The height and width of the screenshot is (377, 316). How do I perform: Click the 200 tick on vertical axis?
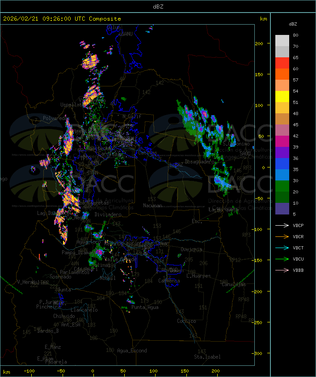[x=259, y=43]
